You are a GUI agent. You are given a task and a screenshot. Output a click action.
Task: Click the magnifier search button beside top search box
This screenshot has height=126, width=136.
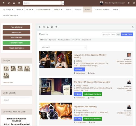coord(63,3)
